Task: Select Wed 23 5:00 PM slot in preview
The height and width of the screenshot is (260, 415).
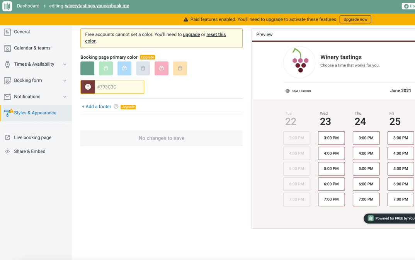Action: (332, 168)
